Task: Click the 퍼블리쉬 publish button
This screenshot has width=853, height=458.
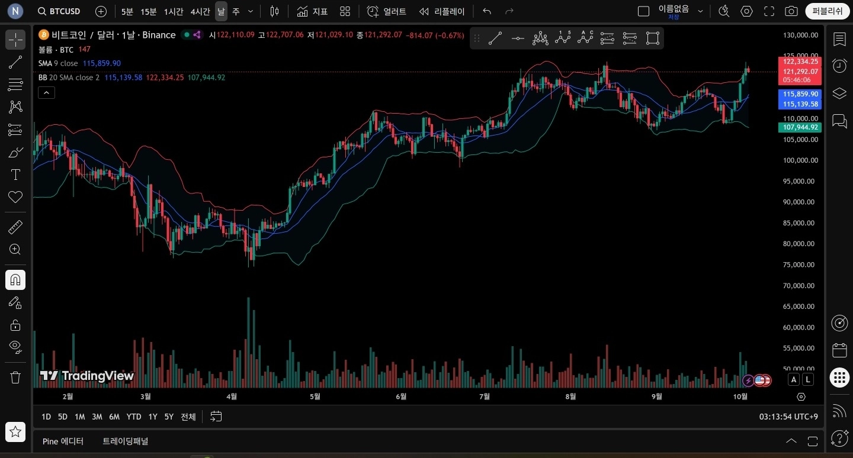Action: click(827, 11)
